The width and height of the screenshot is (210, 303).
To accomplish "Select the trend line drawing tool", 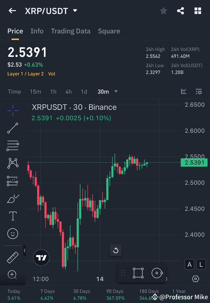I will pyautogui.click(x=13, y=128).
